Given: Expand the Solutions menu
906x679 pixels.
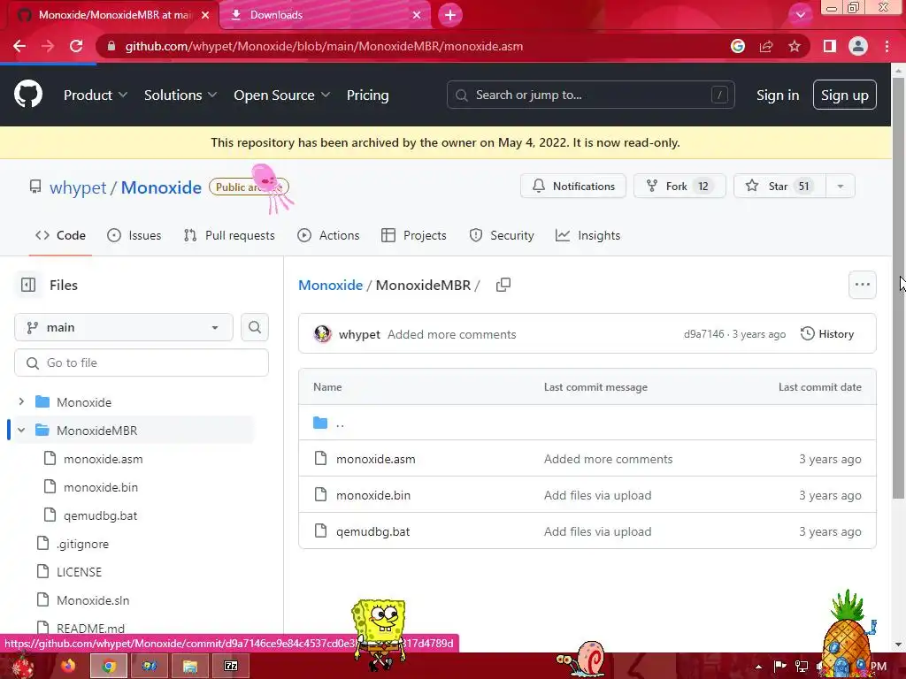Looking at the screenshot, I should pyautogui.click(x=180, y=95).
